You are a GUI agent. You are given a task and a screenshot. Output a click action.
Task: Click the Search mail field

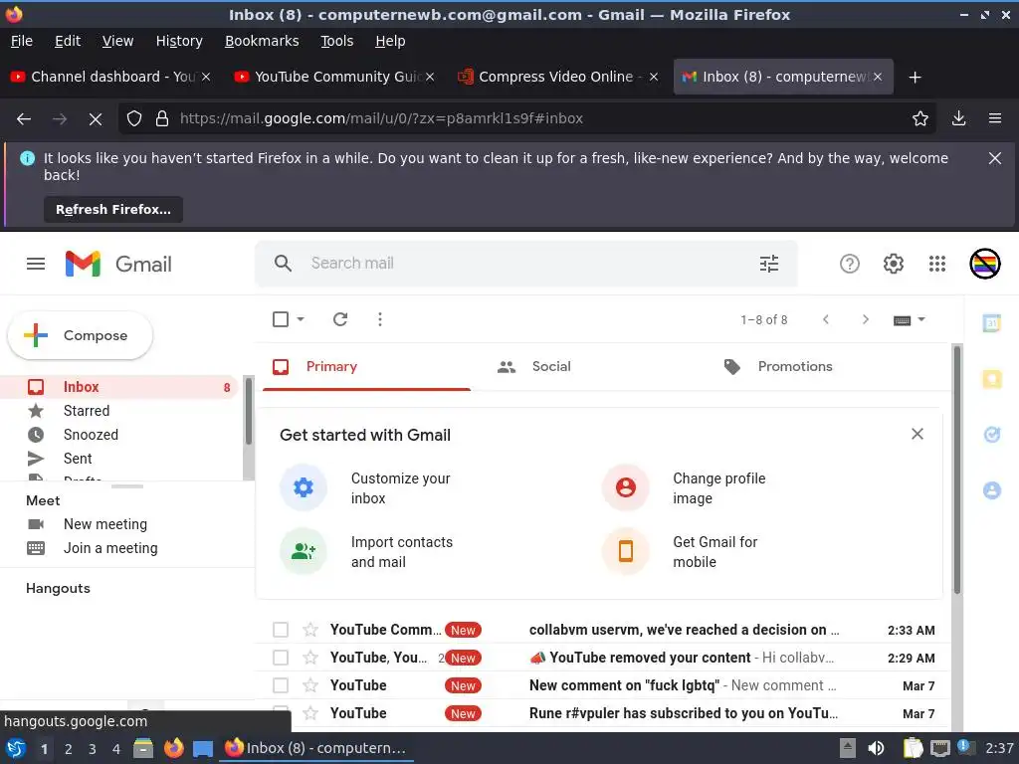point(527,263)
